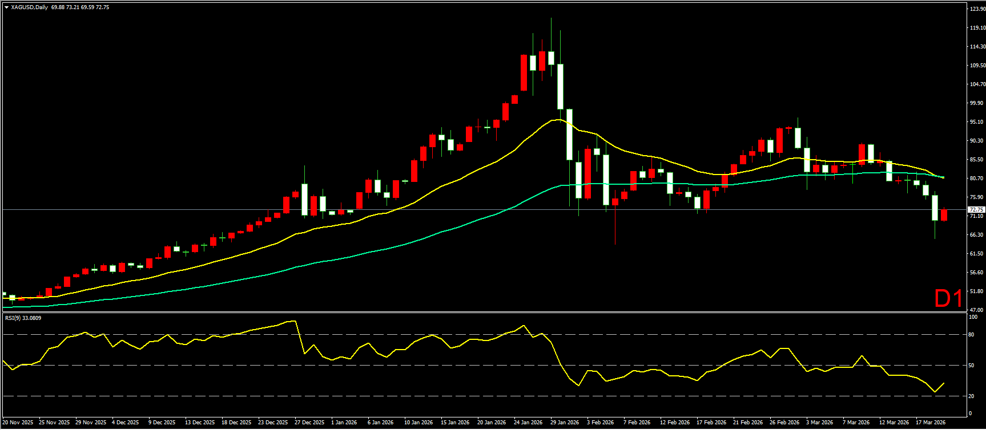Click the 3 Feb 2026 date label
986x430 pixels.
pos(600,423)
